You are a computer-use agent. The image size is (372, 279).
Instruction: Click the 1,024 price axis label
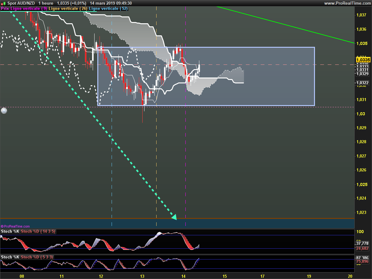tap(362, 198)
